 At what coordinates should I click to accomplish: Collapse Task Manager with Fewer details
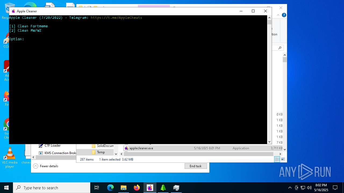coord(46,166)
